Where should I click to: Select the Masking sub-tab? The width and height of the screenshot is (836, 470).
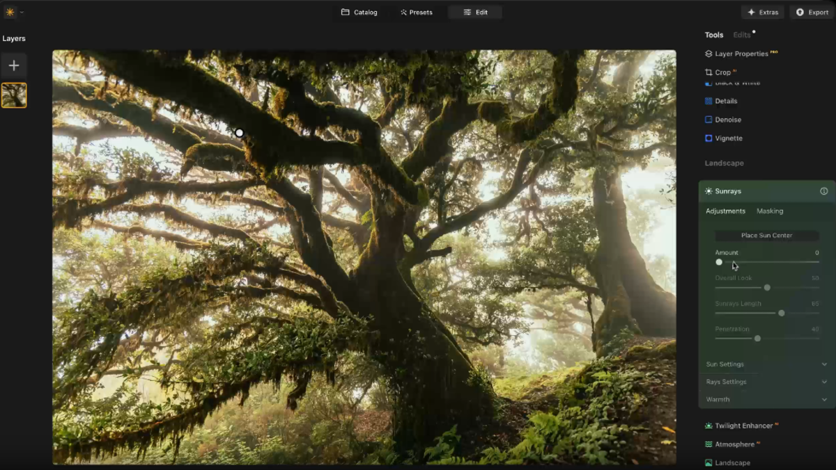pyautogui.click(x=770, y=211)
